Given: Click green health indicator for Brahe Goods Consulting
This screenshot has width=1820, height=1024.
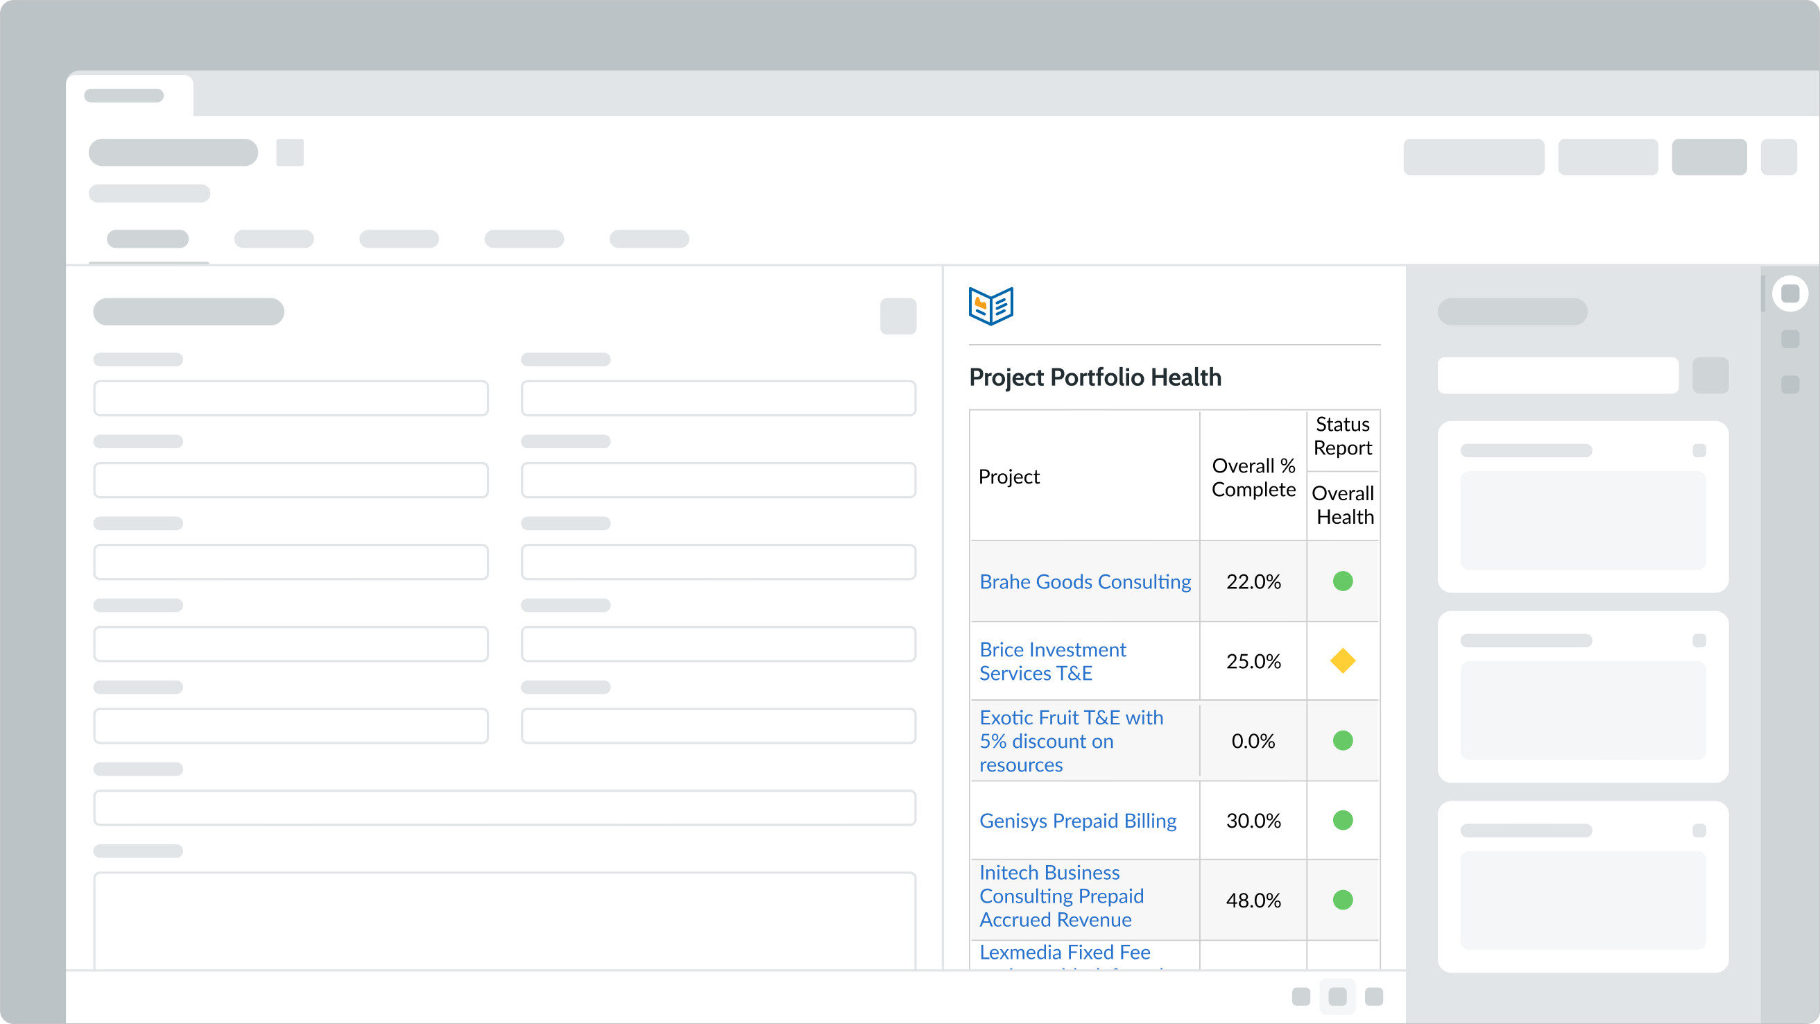Looking at the screenshot, I should [x=1343, y=581].
